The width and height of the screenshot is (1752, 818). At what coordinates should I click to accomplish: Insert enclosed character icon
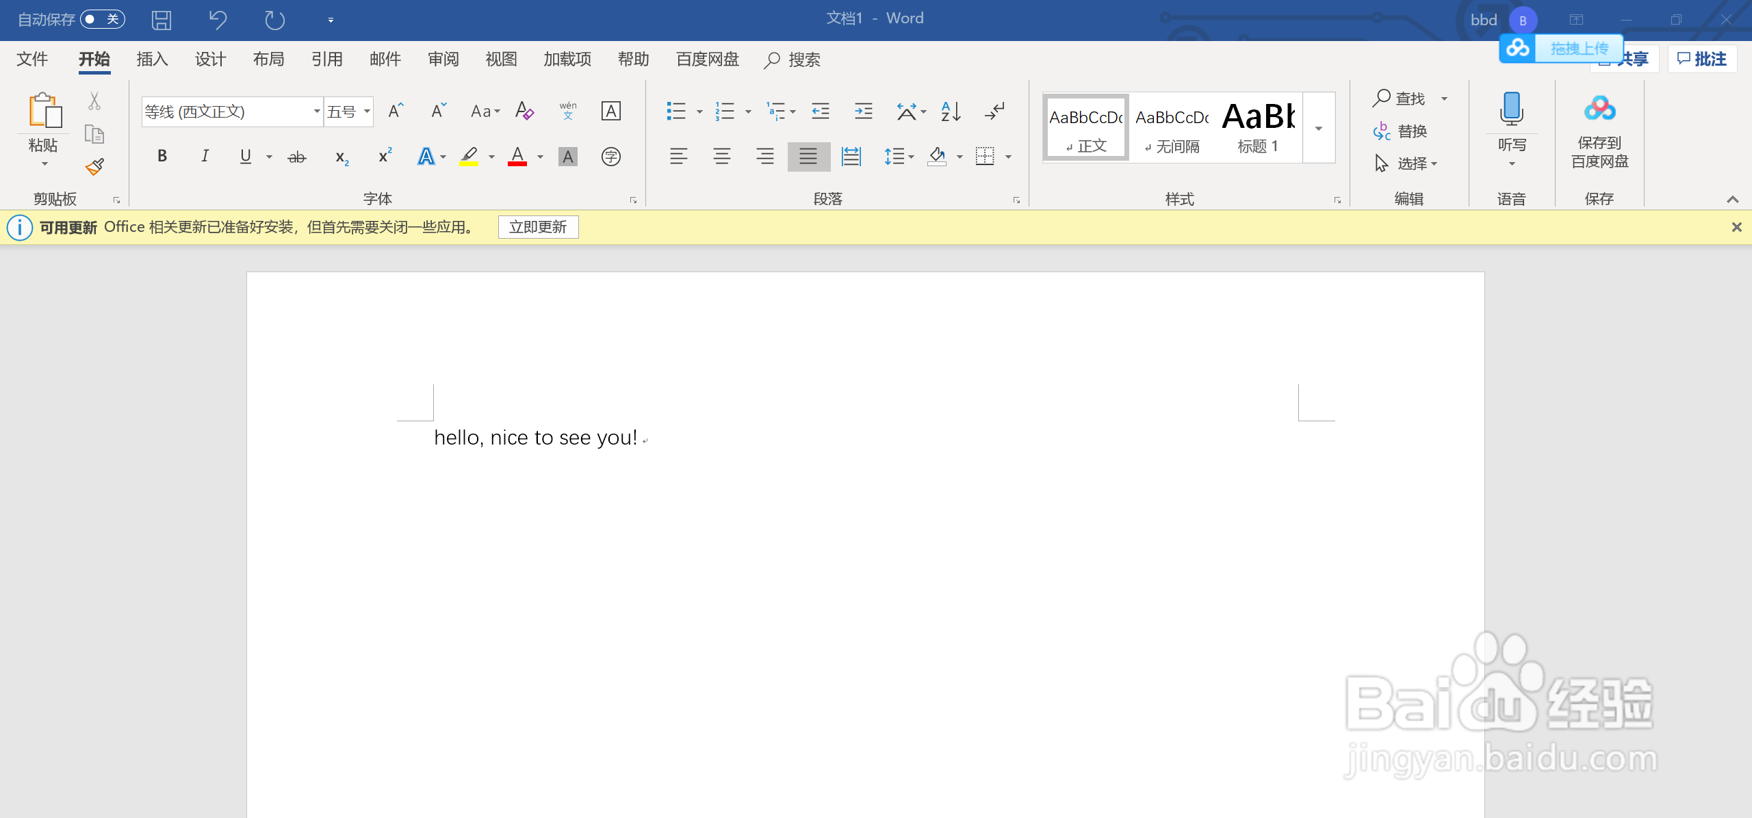(610, 157)
